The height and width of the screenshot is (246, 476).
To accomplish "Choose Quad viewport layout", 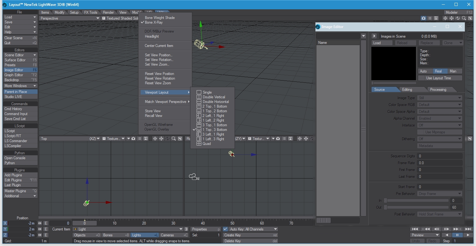I will 207,144.
